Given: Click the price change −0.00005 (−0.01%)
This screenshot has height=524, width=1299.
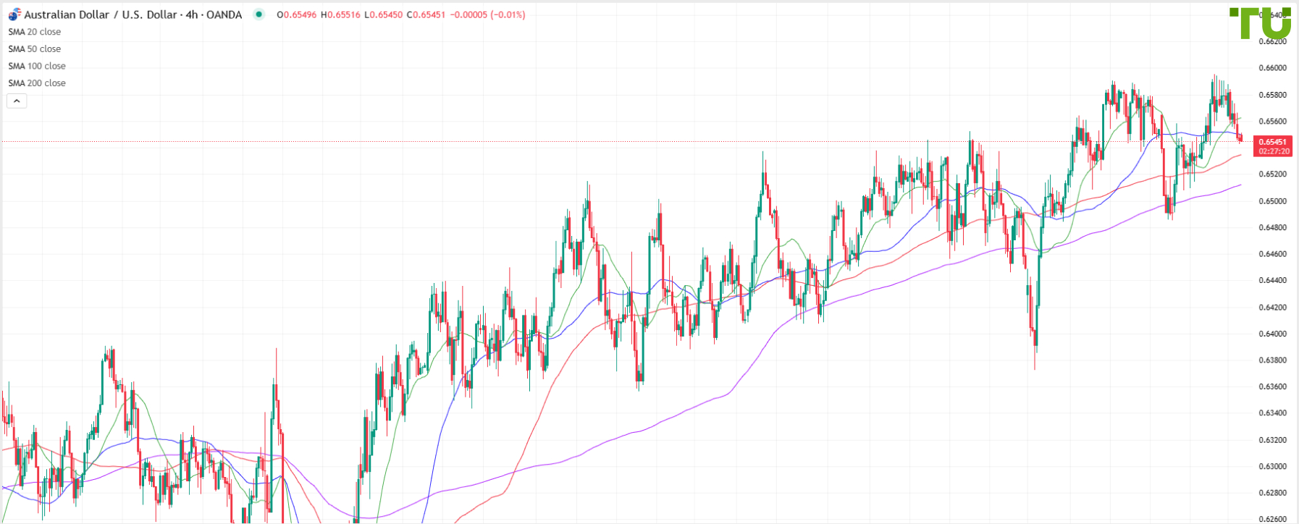Looking at the screenshot, I should [x=488, y=14].
